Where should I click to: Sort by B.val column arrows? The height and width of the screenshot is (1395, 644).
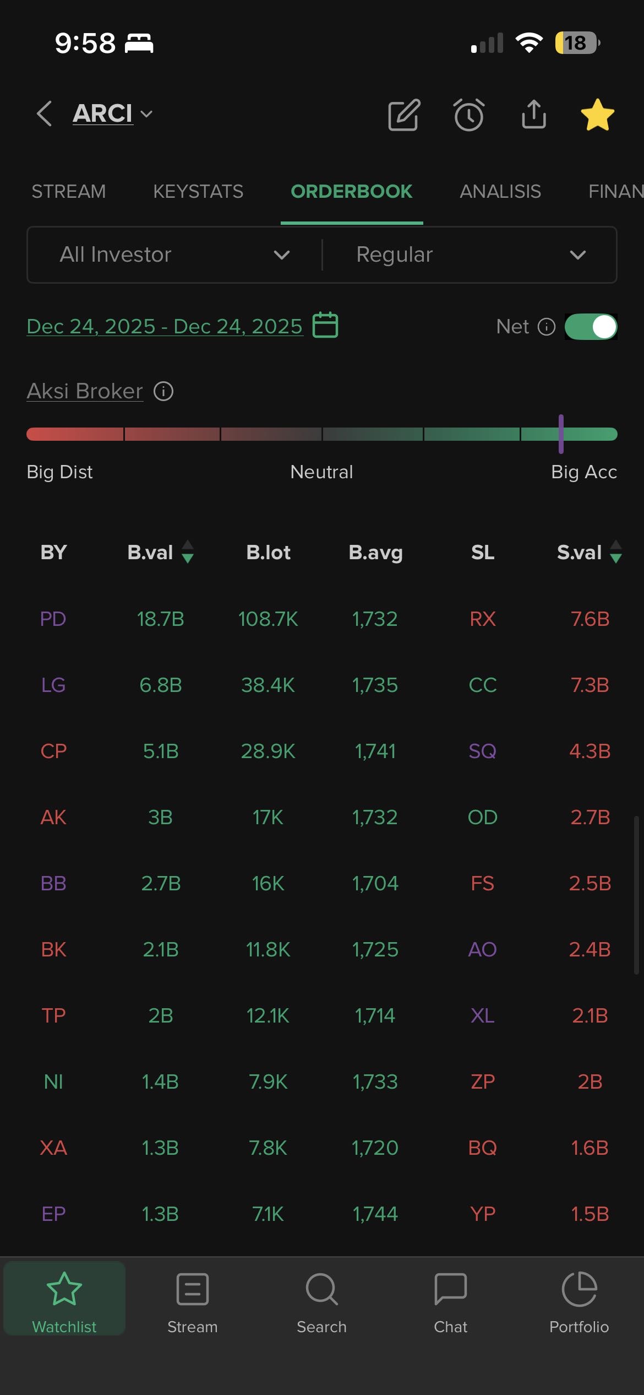point(188,552)
